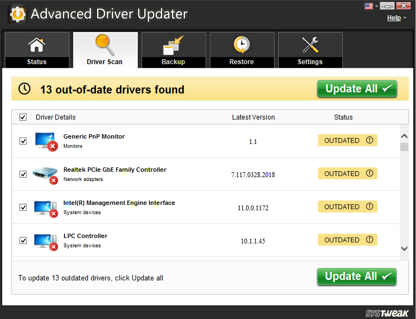Click the scroll up arrow of driver list
The width and height of the screenshot is (416, 319).
(404, 136)
